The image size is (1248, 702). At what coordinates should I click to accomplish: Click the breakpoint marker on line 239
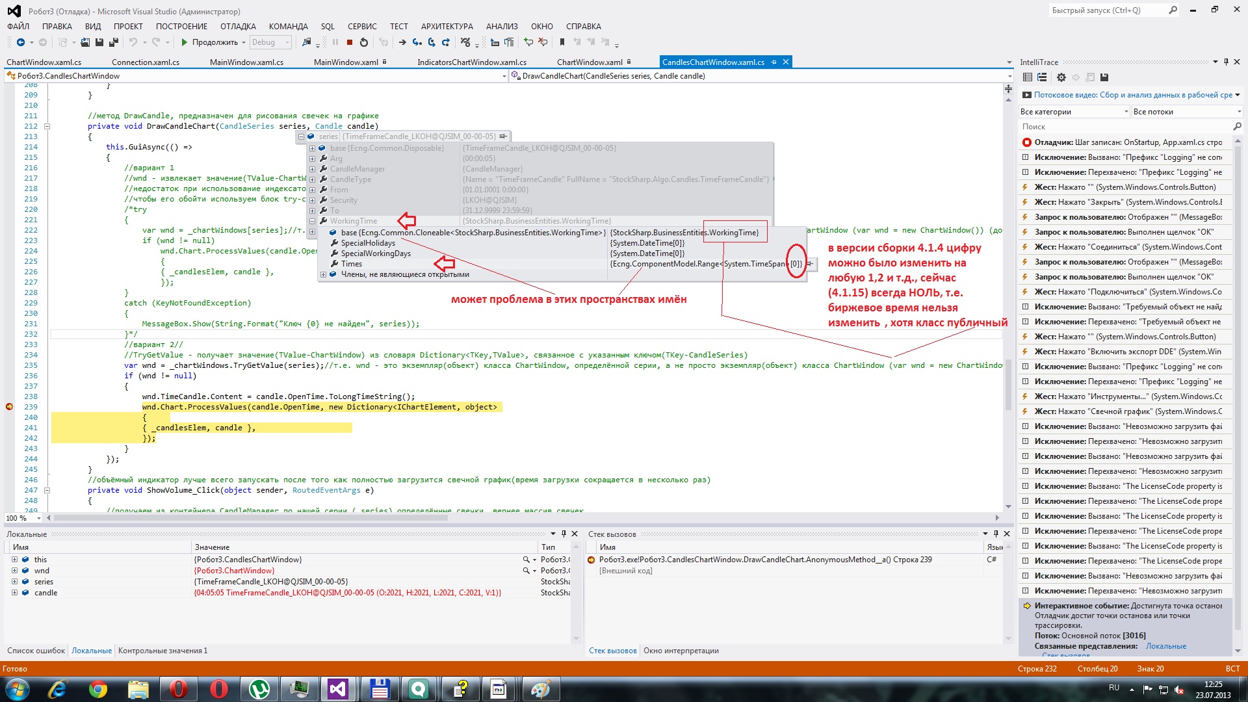point(9,407)
